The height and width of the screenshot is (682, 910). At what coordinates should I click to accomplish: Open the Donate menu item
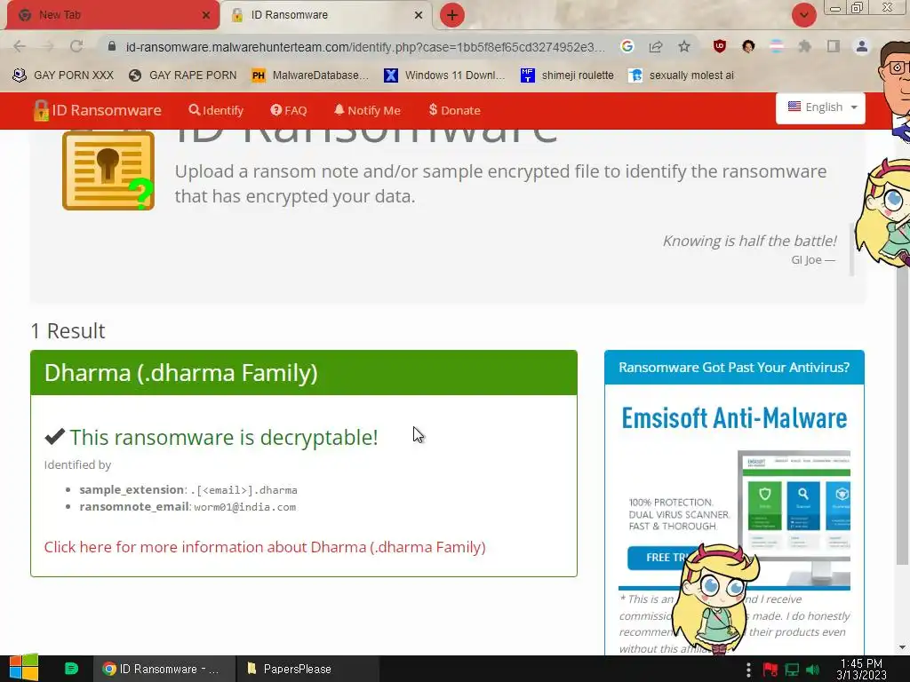pos(454,110)
